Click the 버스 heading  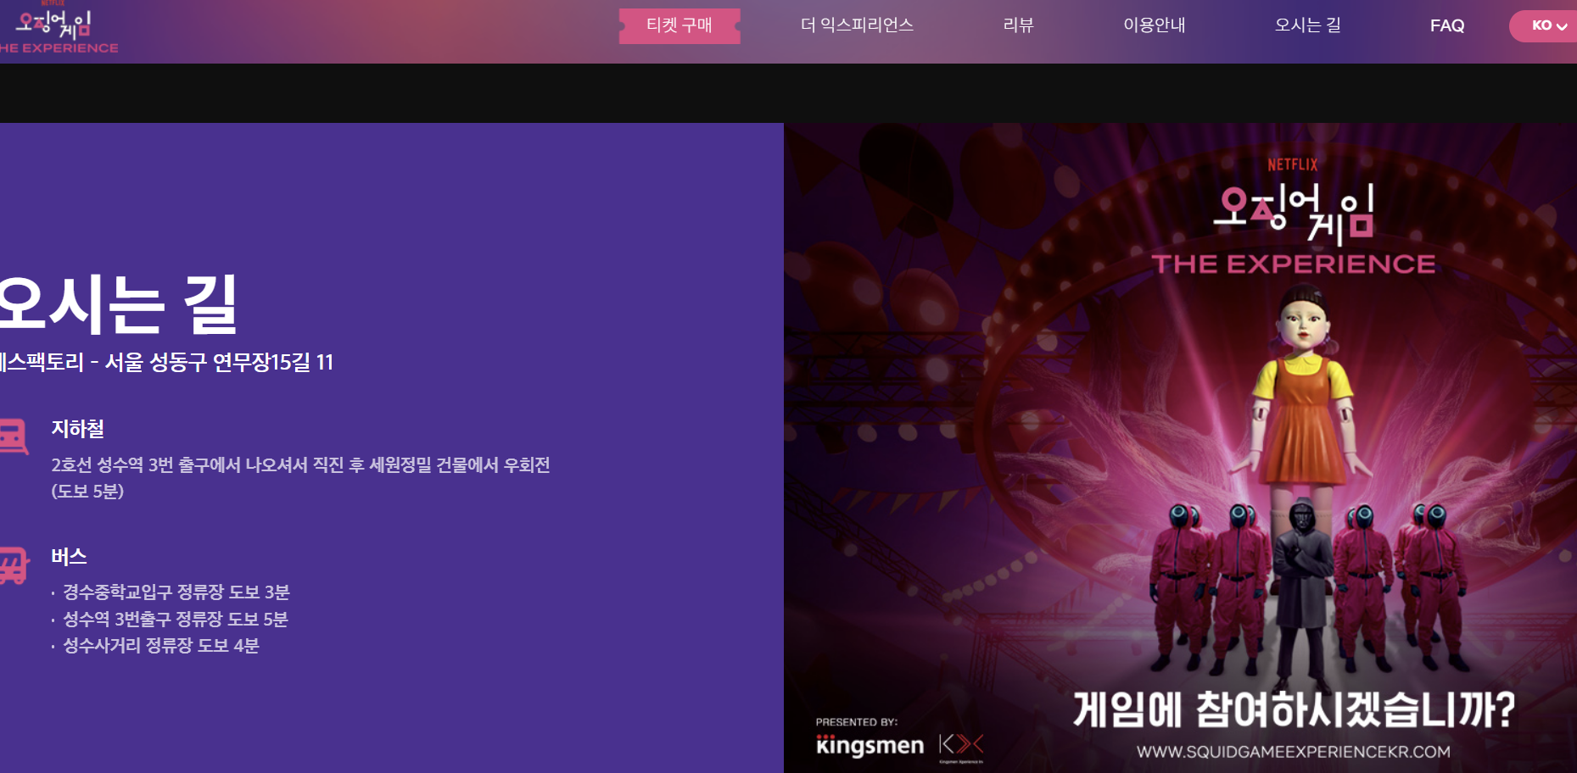[69, 557]
